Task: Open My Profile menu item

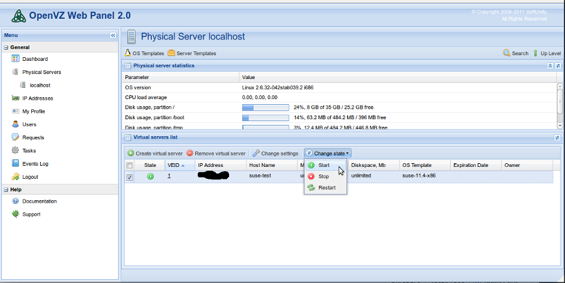Action: pos(33,112)
